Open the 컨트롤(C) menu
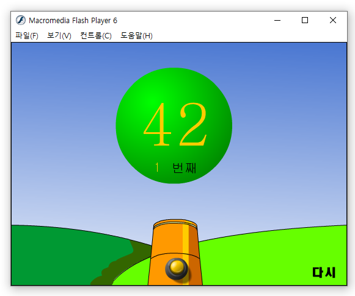Image resolution: width=355 pixels, height=296 pixels. (x=96, y=36)
